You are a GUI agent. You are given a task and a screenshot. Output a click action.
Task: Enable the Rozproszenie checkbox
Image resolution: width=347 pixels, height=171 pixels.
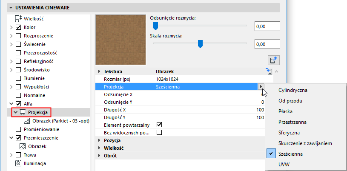click(x=18, y=36)
